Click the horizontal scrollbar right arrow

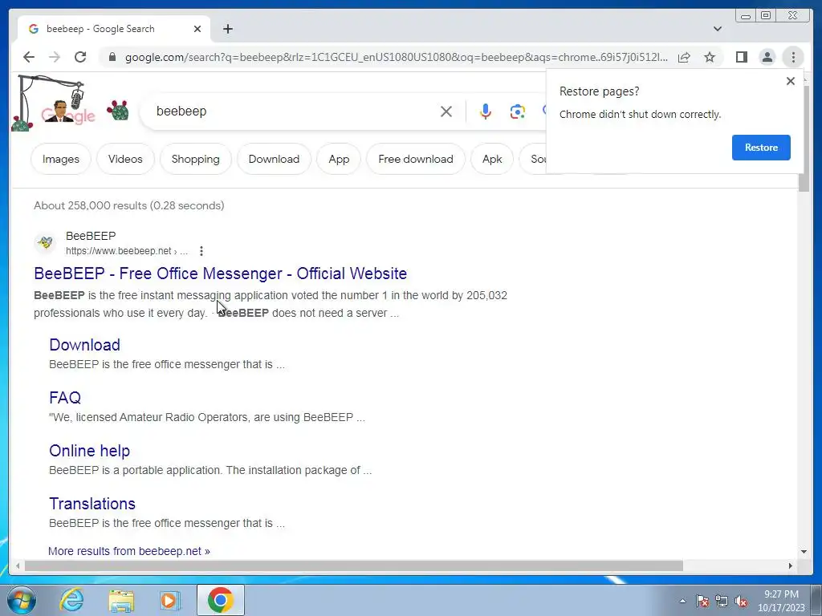(x=791, y=565)
